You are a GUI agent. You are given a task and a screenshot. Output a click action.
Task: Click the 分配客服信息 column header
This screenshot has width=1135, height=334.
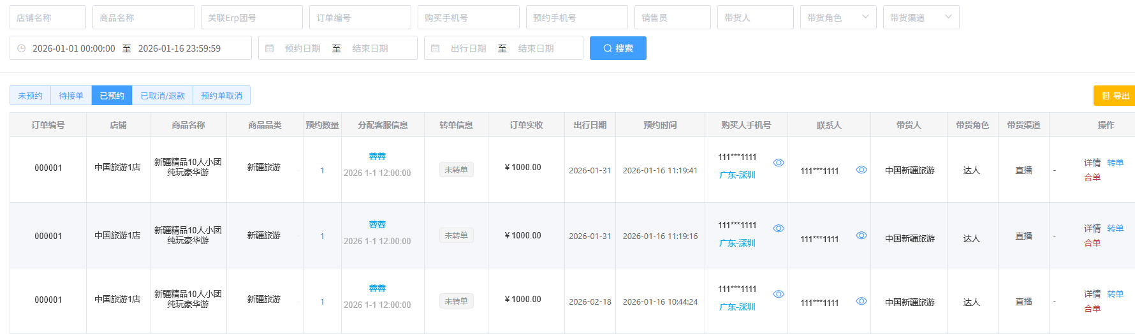383,125
